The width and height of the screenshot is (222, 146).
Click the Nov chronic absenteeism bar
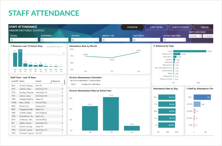[x=132, y=128]
